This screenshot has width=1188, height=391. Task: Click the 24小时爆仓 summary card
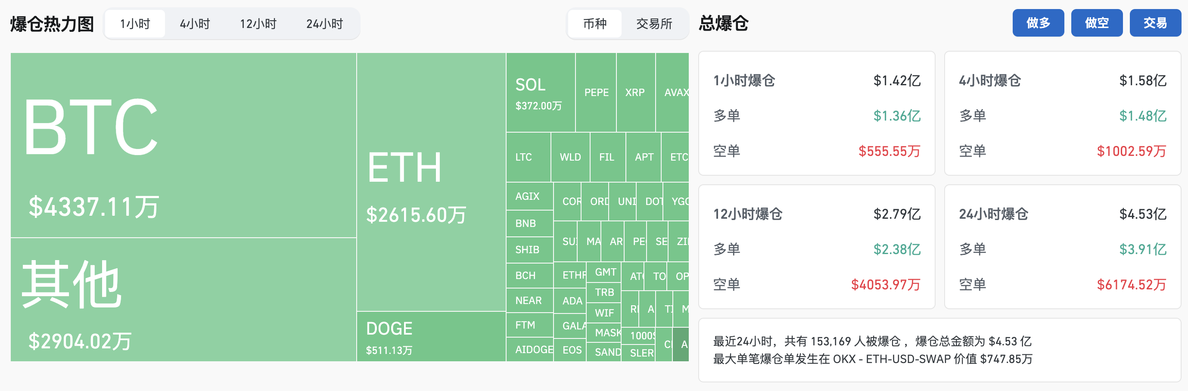pos(1062,247)
